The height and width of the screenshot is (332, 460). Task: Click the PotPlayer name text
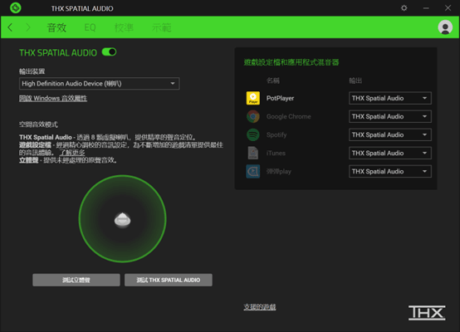(x=280, y=98)
